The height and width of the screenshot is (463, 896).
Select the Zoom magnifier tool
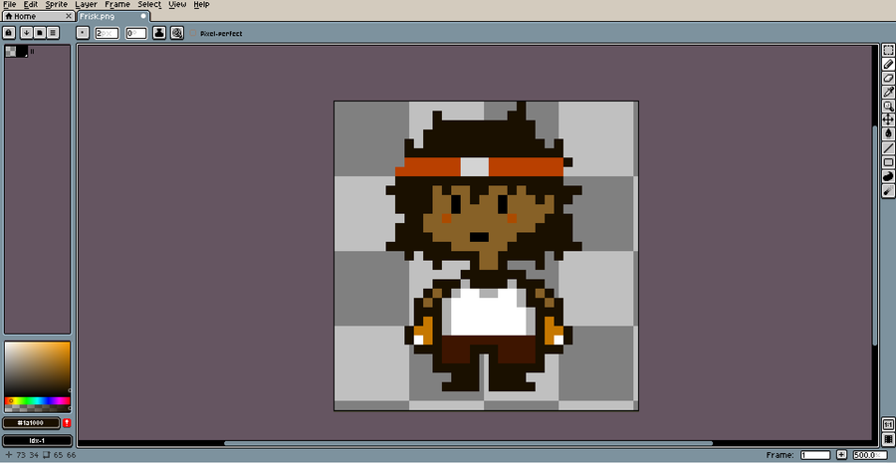[x=888, y=106]
